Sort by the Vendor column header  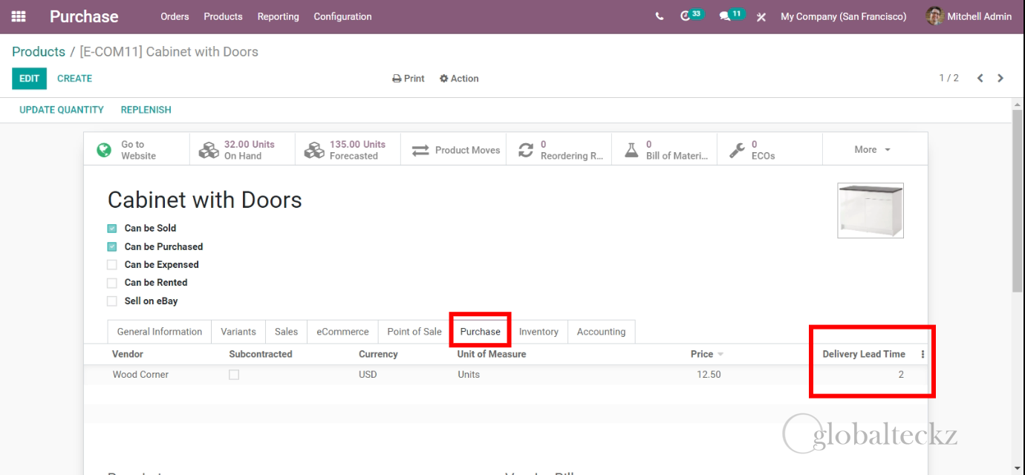pos(128,354)
